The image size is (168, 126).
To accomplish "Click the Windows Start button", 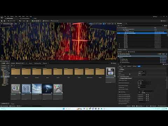I will click(64, 109).
